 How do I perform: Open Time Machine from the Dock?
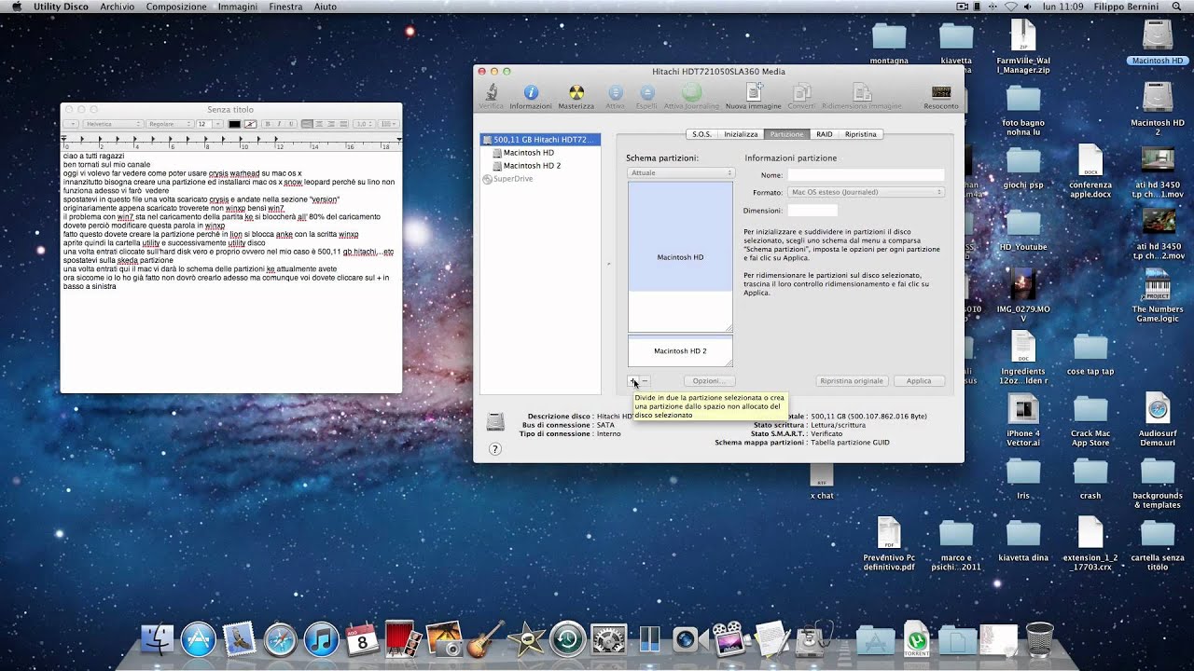pos(567,639)
